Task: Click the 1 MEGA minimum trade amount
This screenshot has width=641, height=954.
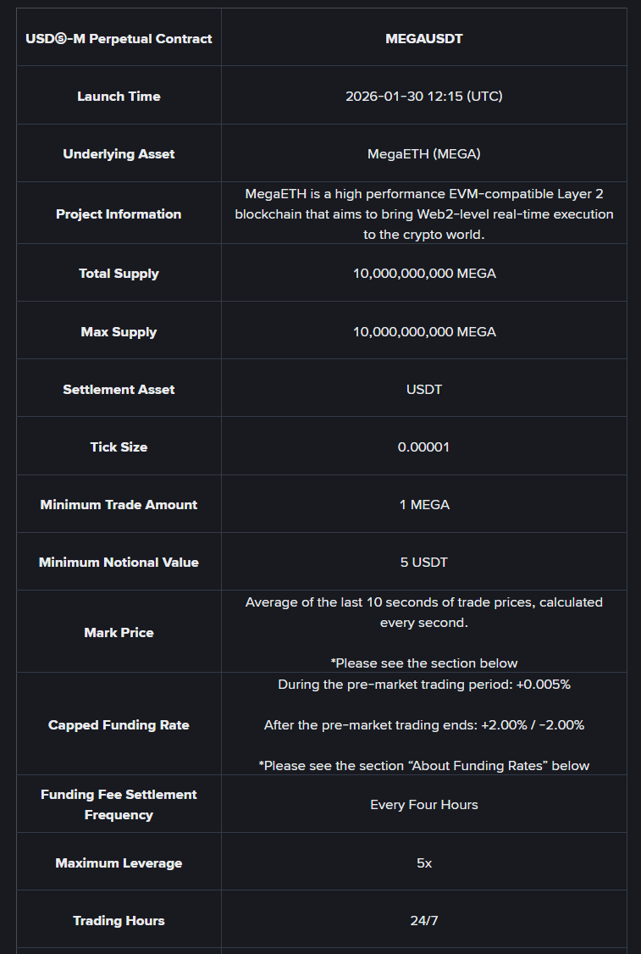Action: point(423,505)
